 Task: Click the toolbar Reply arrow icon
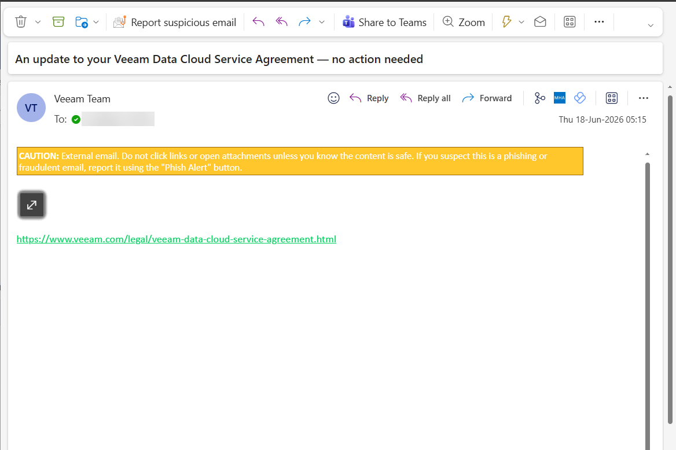pos(258,22)
